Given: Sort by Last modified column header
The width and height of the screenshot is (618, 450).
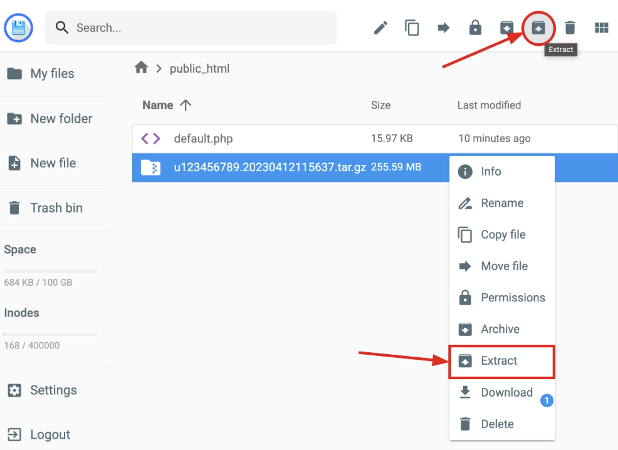Looking at the screenshot, I should click(489, 105).
